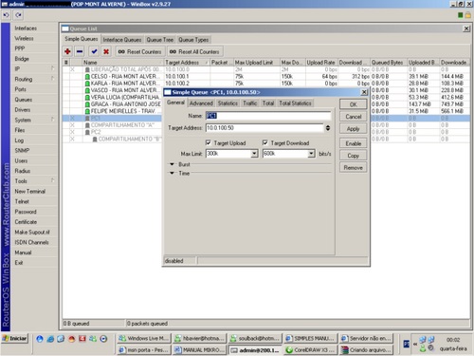This screenshot has height=356, width=474.
Task: Click the green icon beside FELIPE MEIRELLES
Action: pyautogui.click(x=87, y=111)
